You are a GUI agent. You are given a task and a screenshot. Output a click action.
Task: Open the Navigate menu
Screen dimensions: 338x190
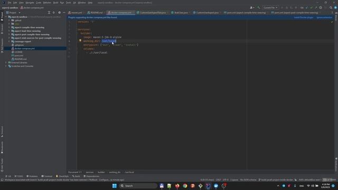(x=30, y=3)
